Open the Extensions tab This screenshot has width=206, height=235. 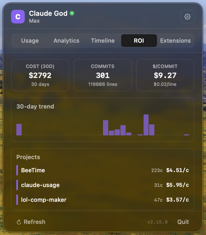(x=175, y=41)
